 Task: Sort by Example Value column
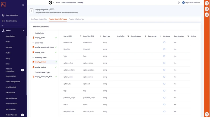(145, 36)
